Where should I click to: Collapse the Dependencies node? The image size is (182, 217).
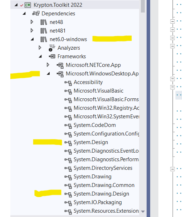[24, 14]
